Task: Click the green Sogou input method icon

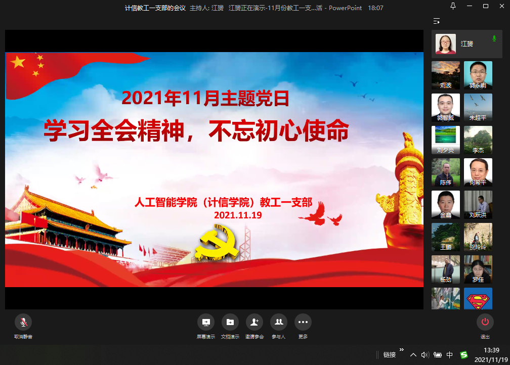Action: (464, 355)
